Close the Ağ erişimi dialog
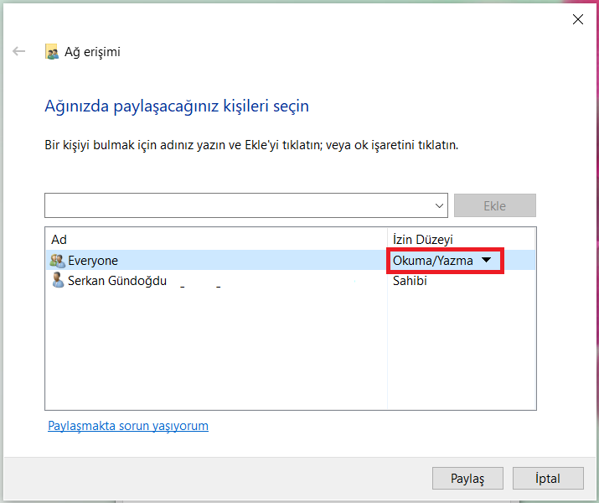This screenshot has width=599, height=503. pos(578,19)
